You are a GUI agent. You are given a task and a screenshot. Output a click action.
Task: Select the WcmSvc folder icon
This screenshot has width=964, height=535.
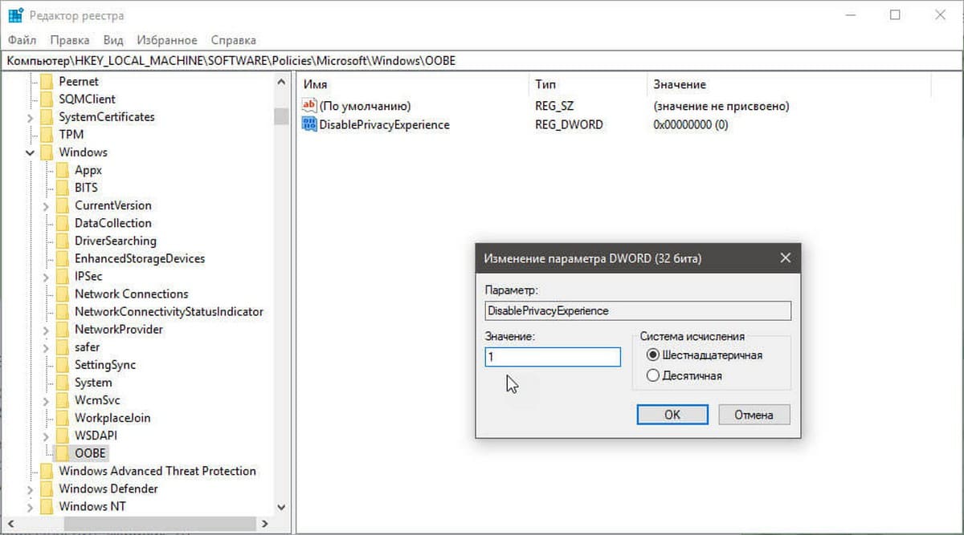[63, 400]
